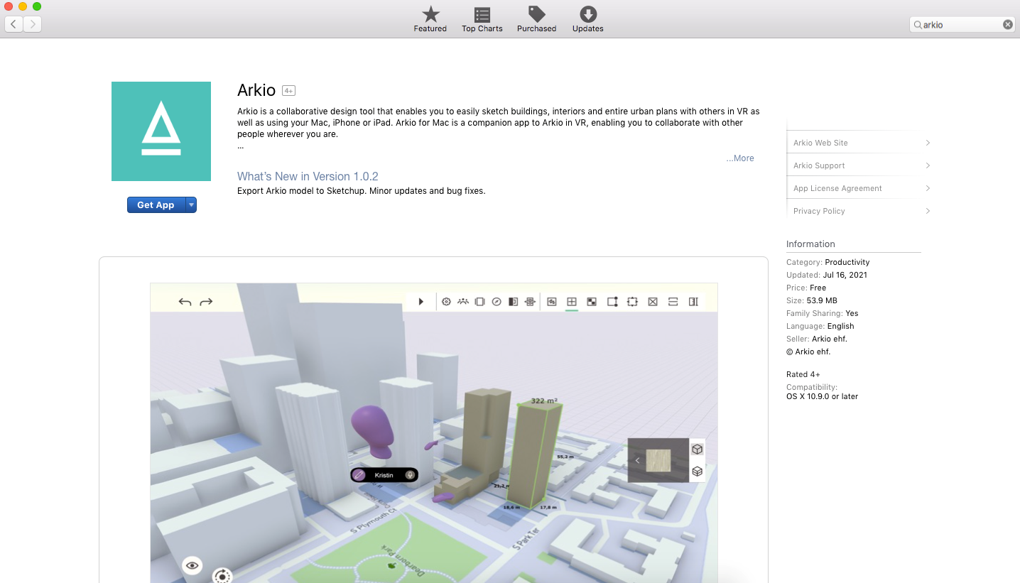This screenshot has width=1020, height=583.
Task: Click the magnifier icon in the search field
Action: click(x=918, y=25)
